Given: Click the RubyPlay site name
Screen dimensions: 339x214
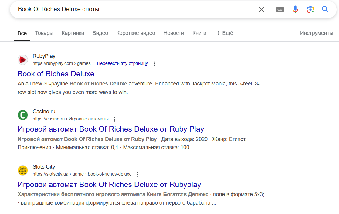Looking at the screenshot, I should click(44, 56).
